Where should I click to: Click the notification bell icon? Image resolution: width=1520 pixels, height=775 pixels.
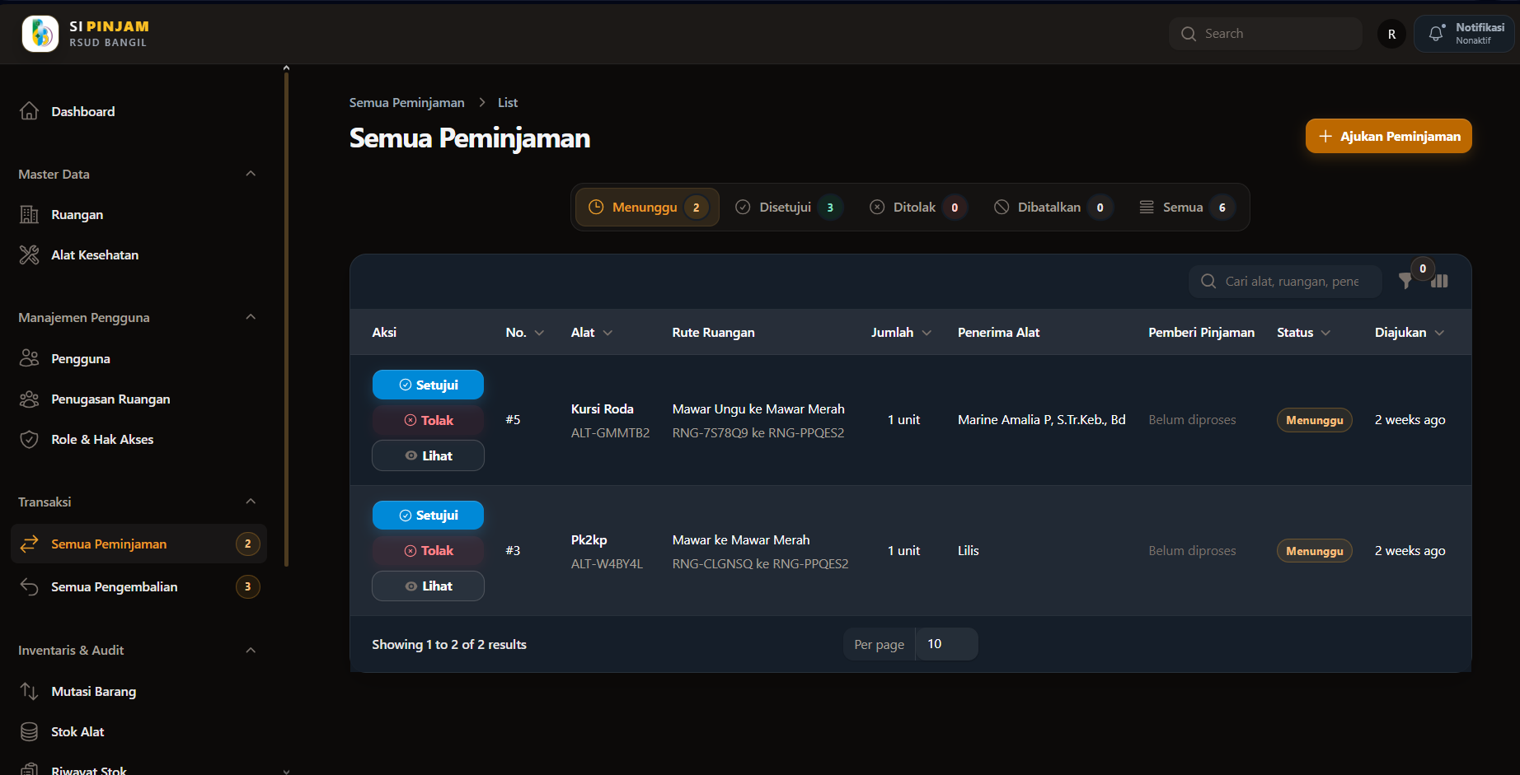[1436, 34]
